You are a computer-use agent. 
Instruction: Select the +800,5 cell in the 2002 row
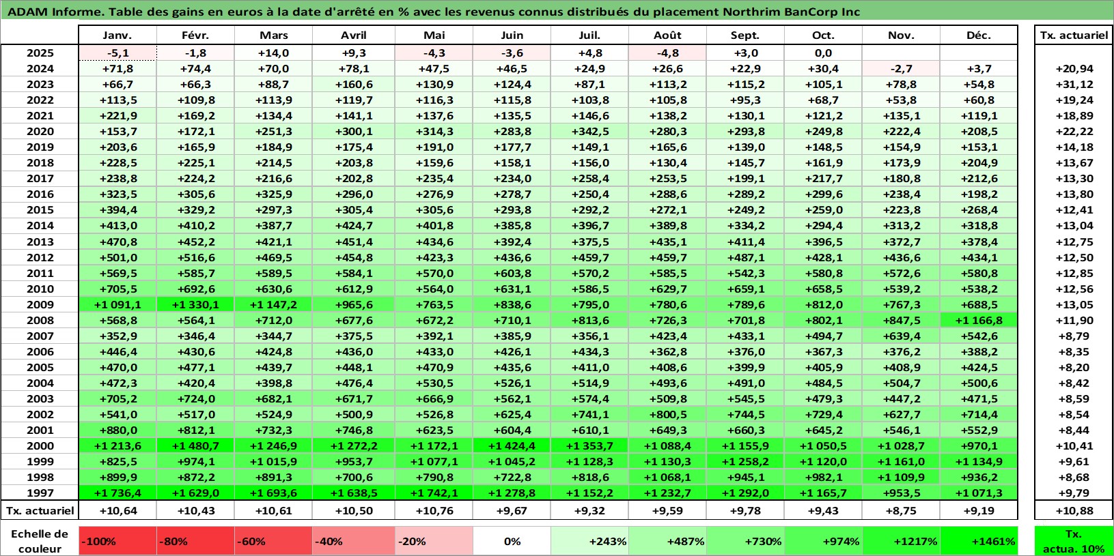tap(667, 414)
